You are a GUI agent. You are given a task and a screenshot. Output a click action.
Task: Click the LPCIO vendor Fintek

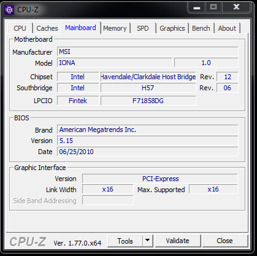click(x=78, y=101)
